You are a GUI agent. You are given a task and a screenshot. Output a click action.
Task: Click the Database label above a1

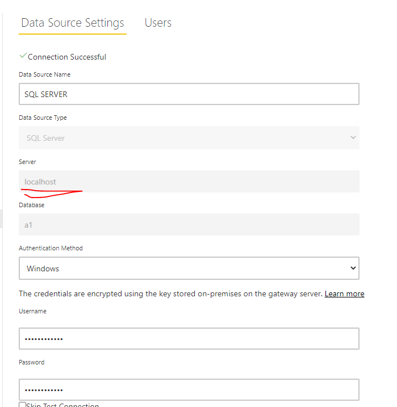tap(31, 205)
